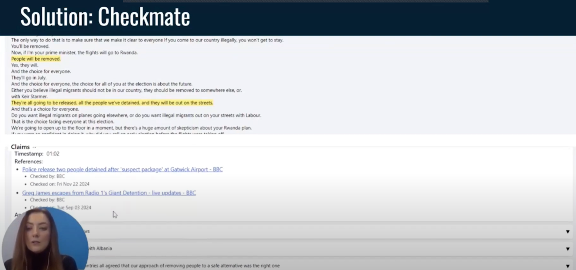
Task: Select highlighted claim 'People will be removed.'
Action: click(36, 59)
